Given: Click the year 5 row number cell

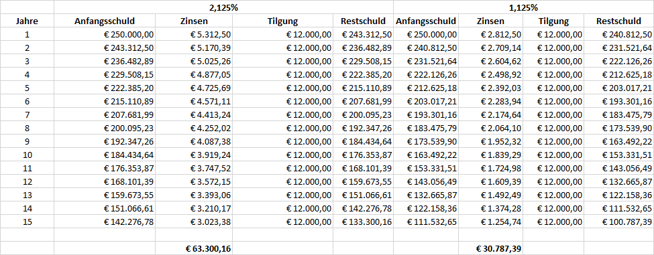Looking at the screenshot, I should pyautogui.click(x=28, y=88).
